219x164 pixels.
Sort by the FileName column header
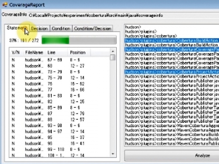point(34,53)
